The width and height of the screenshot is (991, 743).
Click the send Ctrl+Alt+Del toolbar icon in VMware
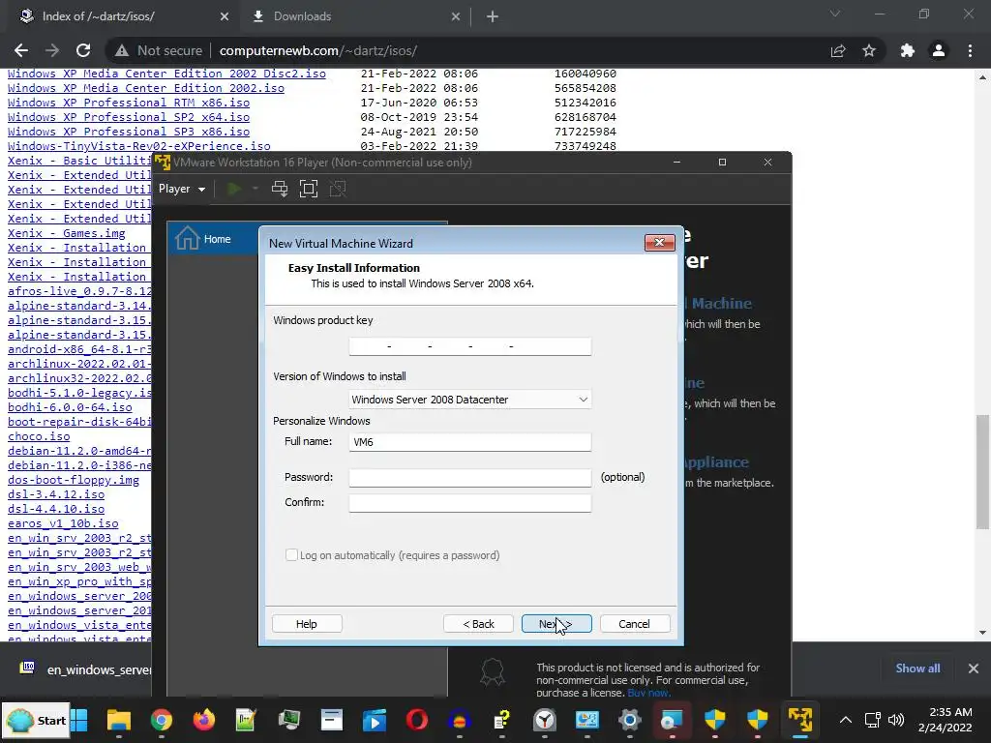280,189
